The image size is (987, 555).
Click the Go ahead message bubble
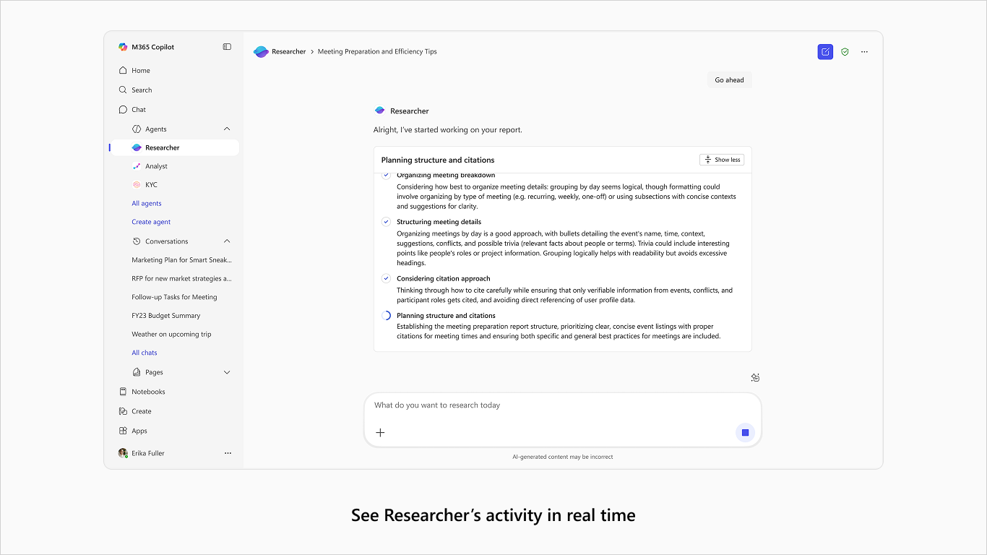click(x=729, y=80)
